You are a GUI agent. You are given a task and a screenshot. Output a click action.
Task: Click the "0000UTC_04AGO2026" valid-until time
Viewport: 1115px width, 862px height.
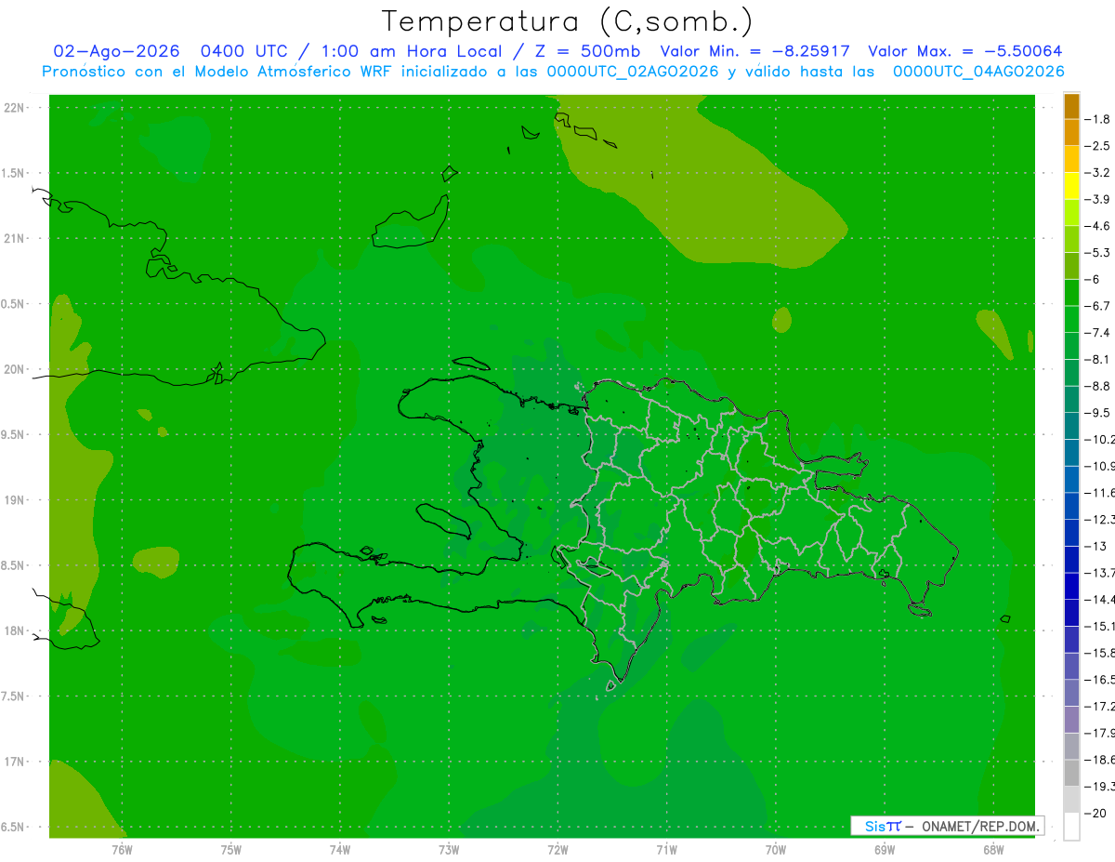[978, 72]
